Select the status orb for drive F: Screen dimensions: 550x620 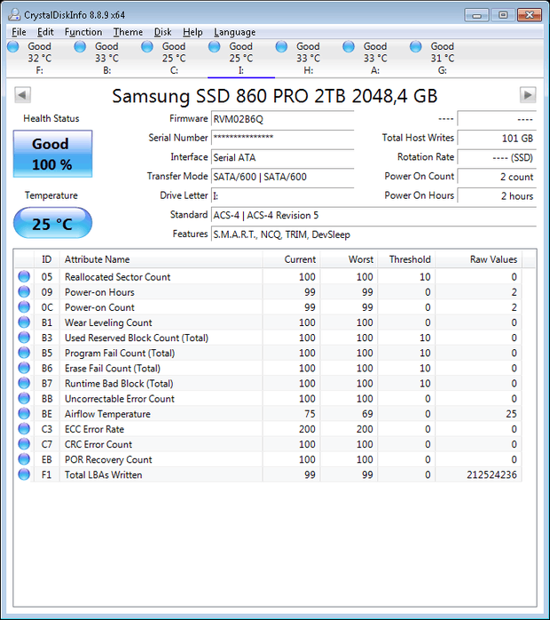pos(13,47)
